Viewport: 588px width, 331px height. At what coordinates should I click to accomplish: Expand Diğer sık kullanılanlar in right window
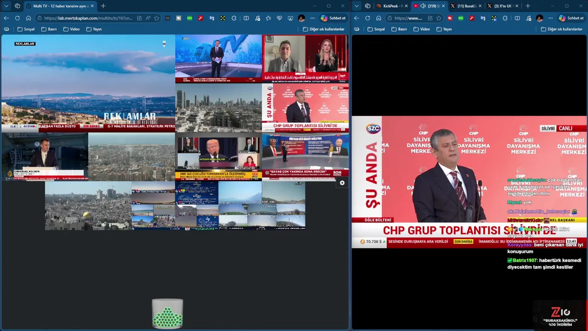click(x=561, y=29)
